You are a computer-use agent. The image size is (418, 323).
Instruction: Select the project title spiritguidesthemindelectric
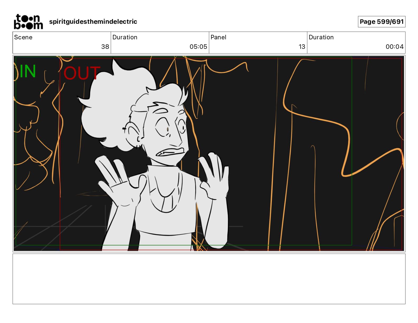pyautogui.click(x=93, y=22)
